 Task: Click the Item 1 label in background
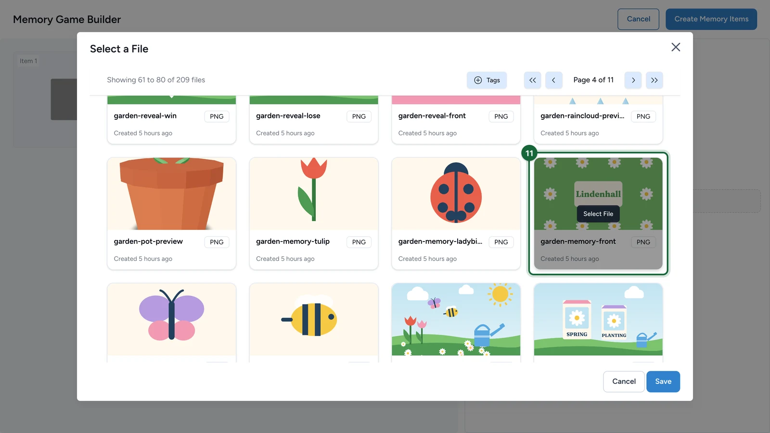click(x=28, y=61)
